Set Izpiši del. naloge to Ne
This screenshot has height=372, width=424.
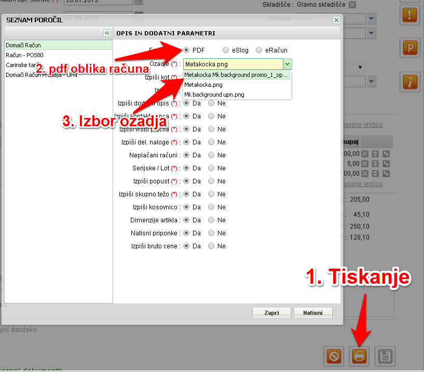[211, 142]
